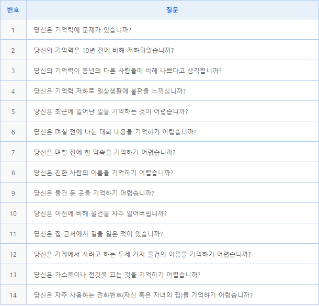Select number cell 7
The width and height of the screenshot is (319, 306).
tap(13, 152)
